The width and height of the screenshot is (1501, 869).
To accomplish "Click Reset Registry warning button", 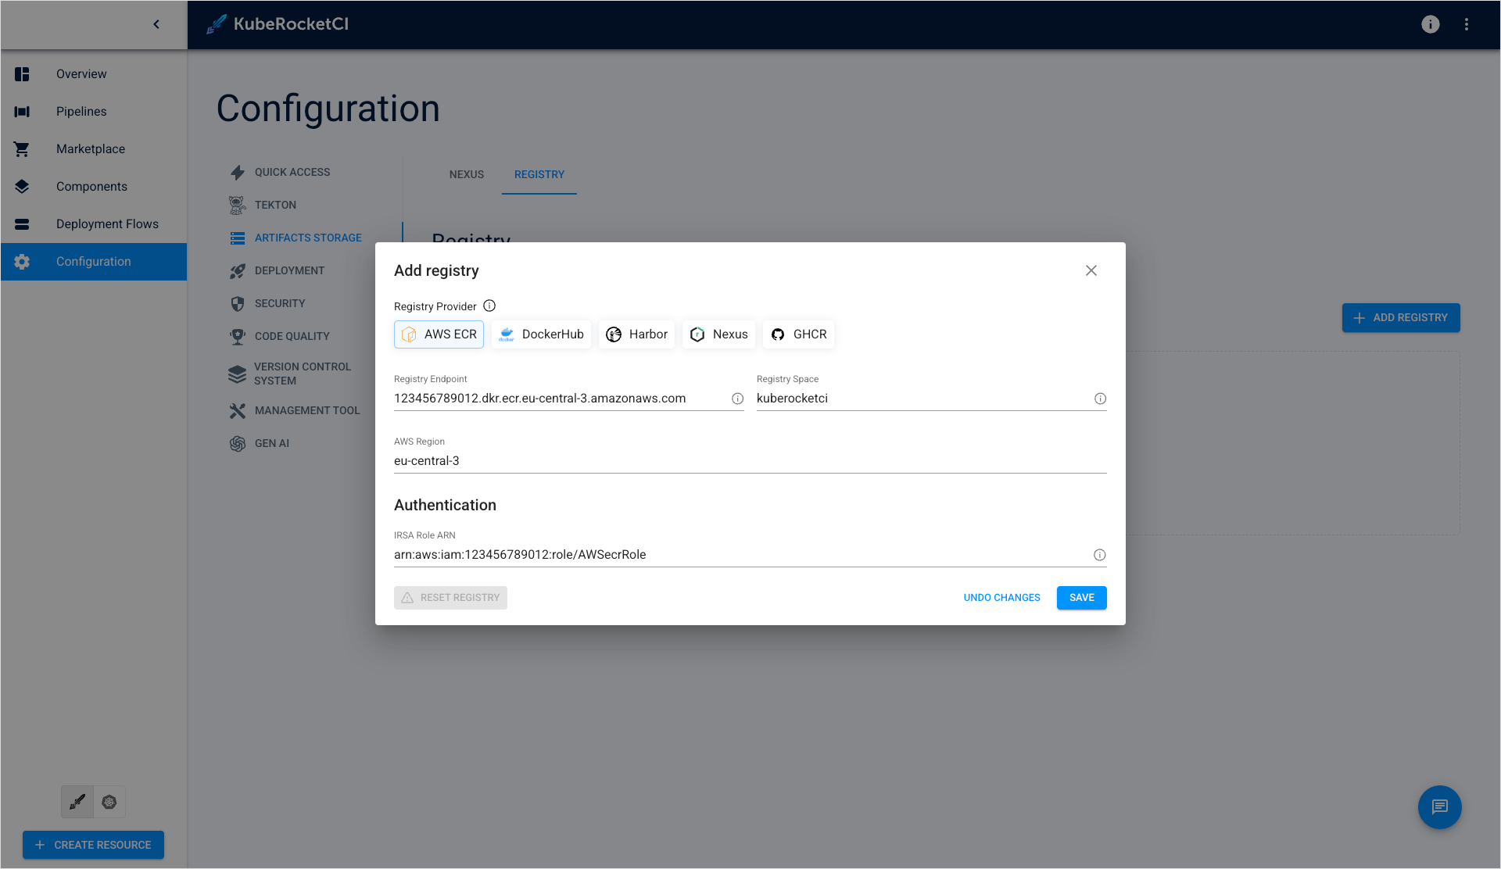I will [451, 597].
